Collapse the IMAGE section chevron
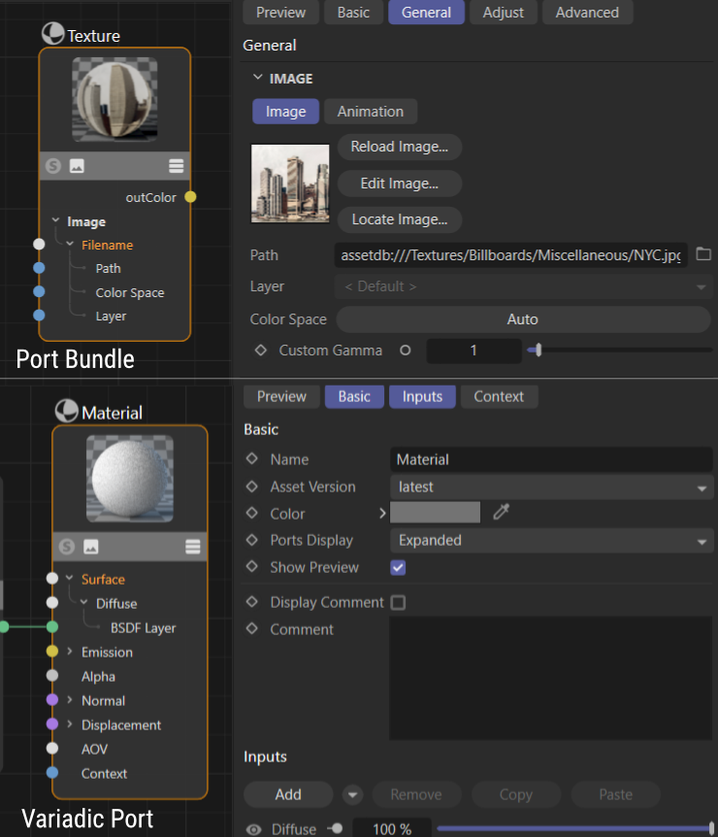718x837 pixels. click(x=257, y=79)
